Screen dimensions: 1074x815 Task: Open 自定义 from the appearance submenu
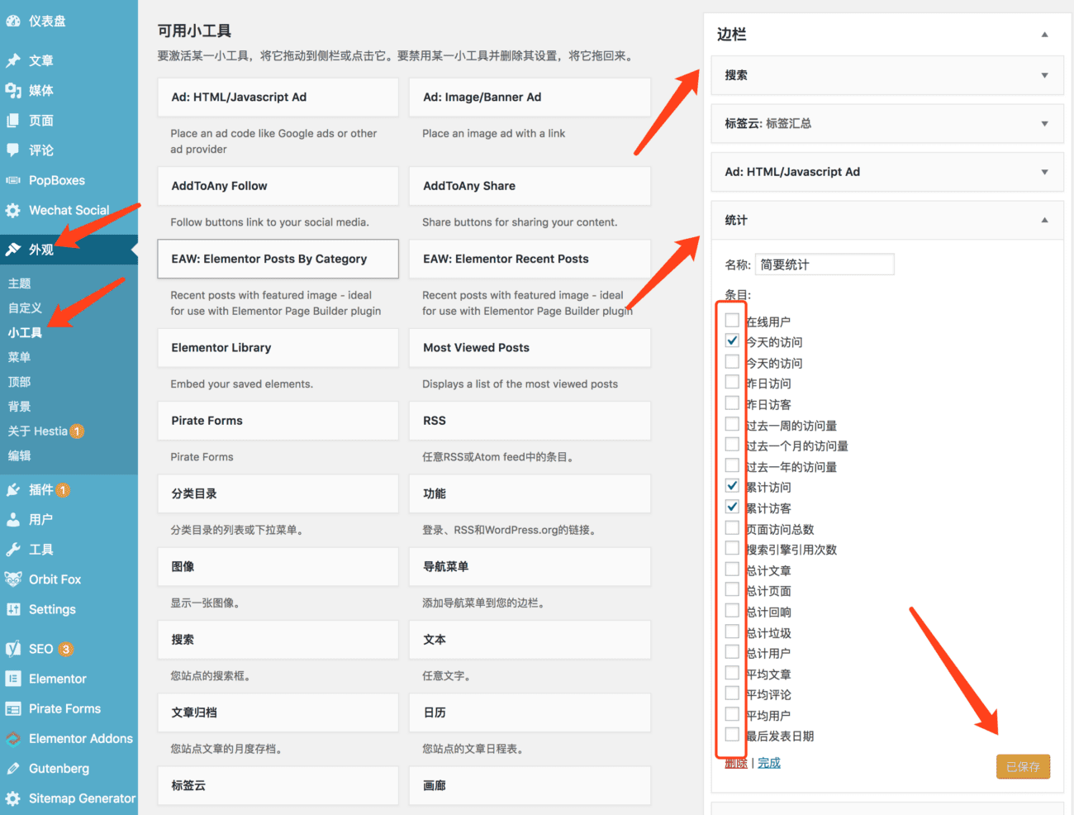(x=26, y=307)
